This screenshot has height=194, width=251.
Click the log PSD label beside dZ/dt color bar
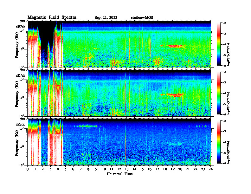[228, 152]
